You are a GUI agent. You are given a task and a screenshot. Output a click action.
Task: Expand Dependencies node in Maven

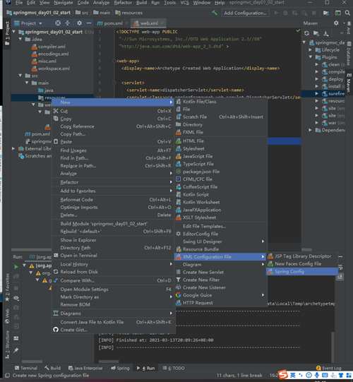[310, 130]
